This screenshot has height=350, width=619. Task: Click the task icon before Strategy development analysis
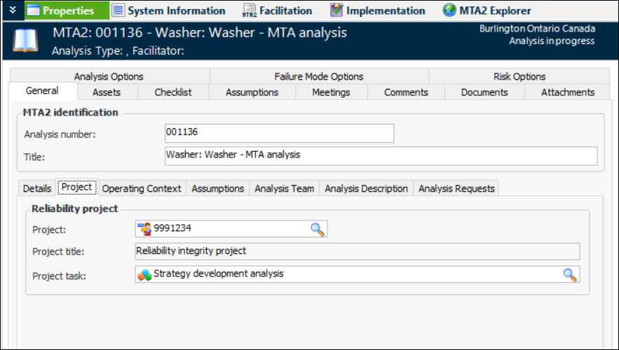click(x=144, y=274)
